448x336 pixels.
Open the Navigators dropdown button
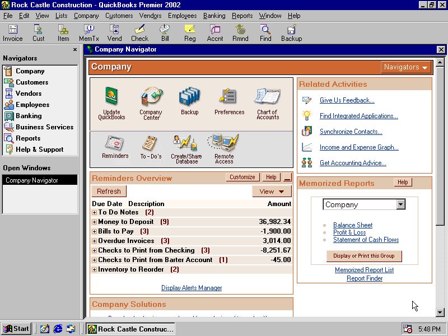[405, 67]
